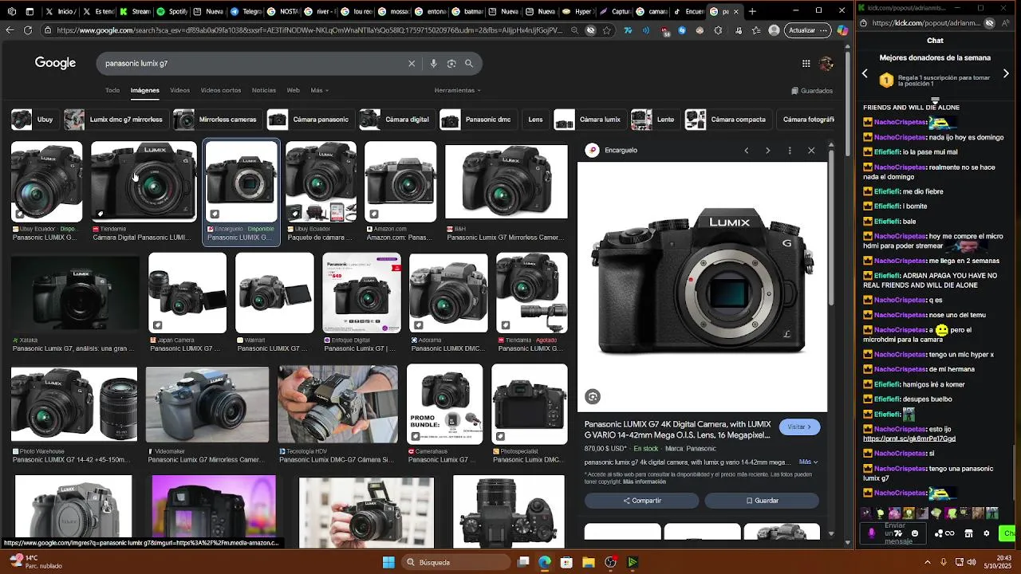This screenshot has height=574, width=1021.
Task: Filter by Cámara digital chip
Action: coord(396,120)
